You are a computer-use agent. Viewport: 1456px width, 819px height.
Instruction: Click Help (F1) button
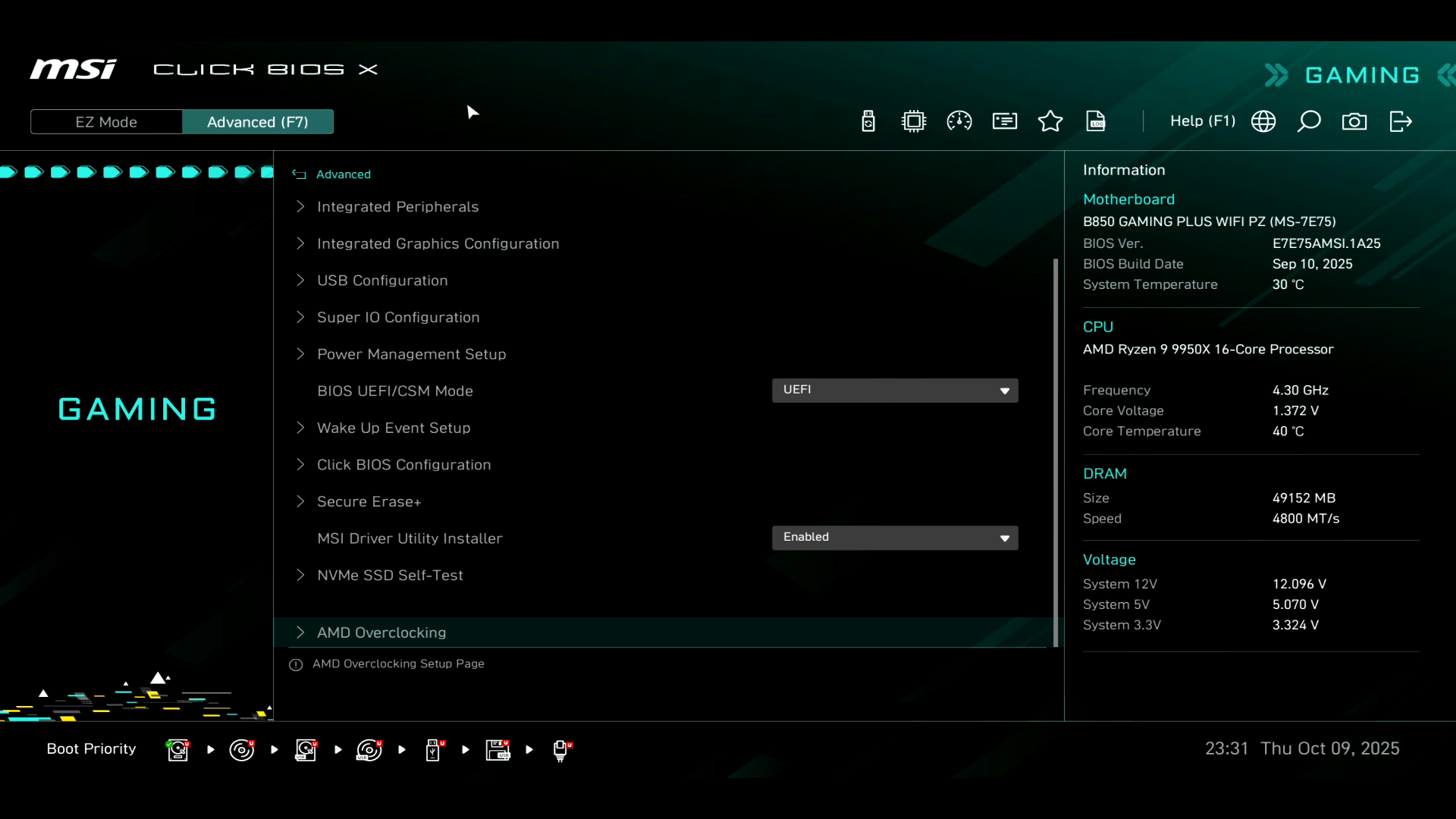pyautogui.click(x=1203, y=121)
